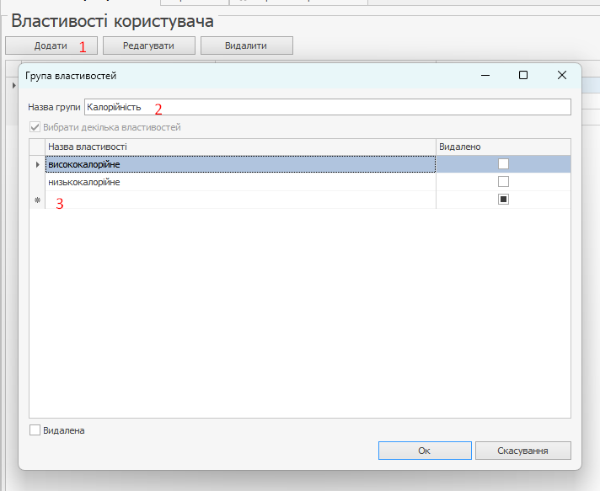
Task: Click the Додати button
Action: [51, 45]
